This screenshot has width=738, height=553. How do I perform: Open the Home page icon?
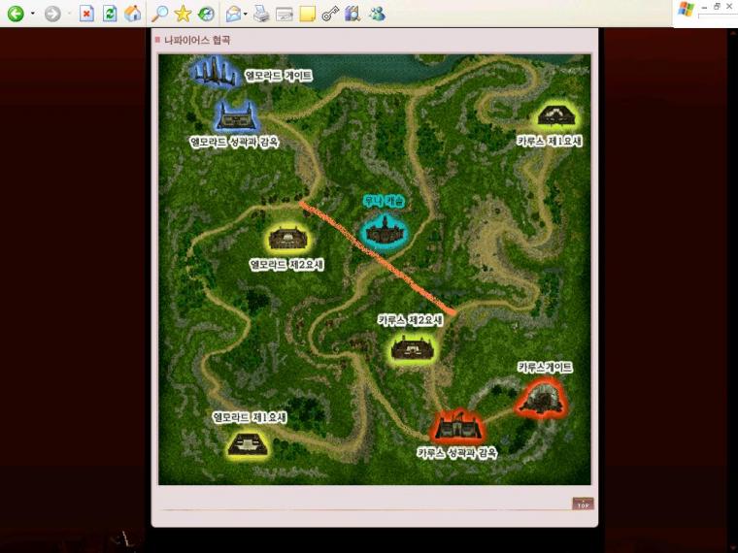coord(133,14)
